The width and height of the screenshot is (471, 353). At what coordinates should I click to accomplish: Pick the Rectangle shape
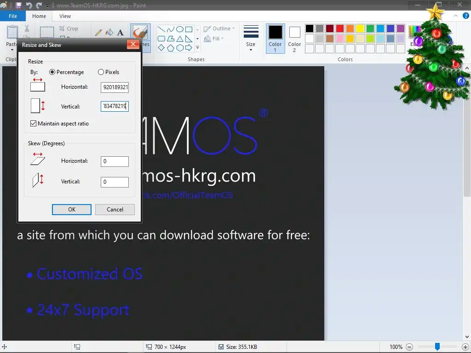click(189, 29)
